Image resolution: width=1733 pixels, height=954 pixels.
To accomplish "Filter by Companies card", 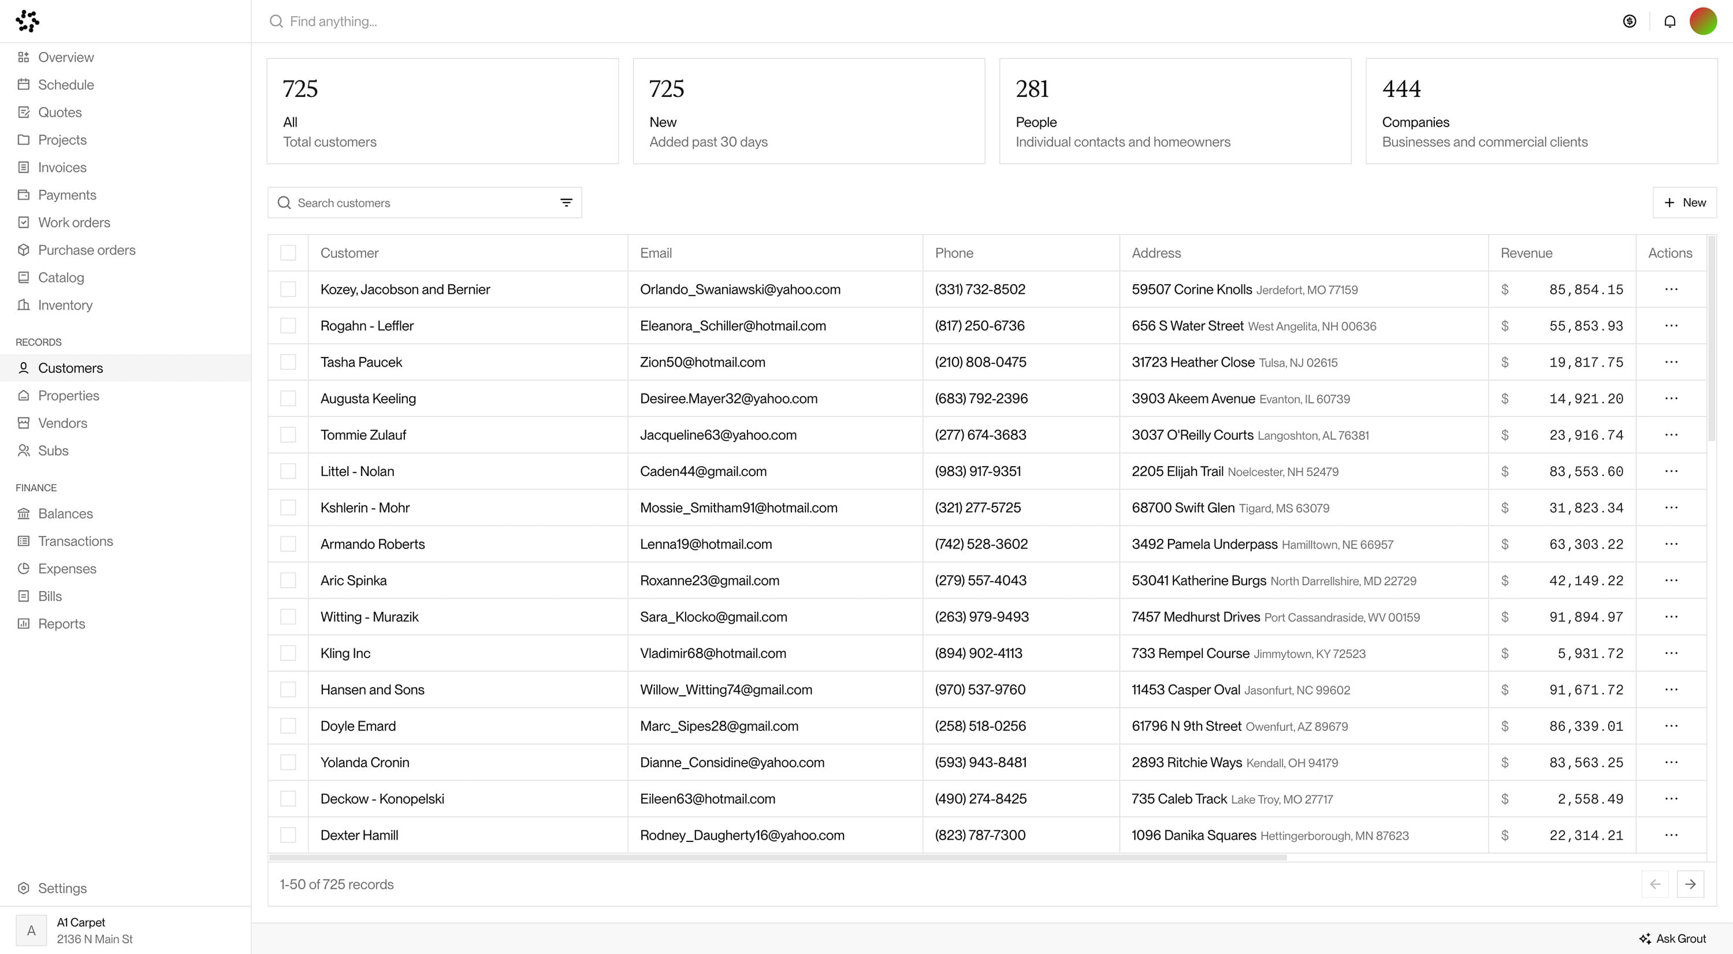I will pos(1541,111).
